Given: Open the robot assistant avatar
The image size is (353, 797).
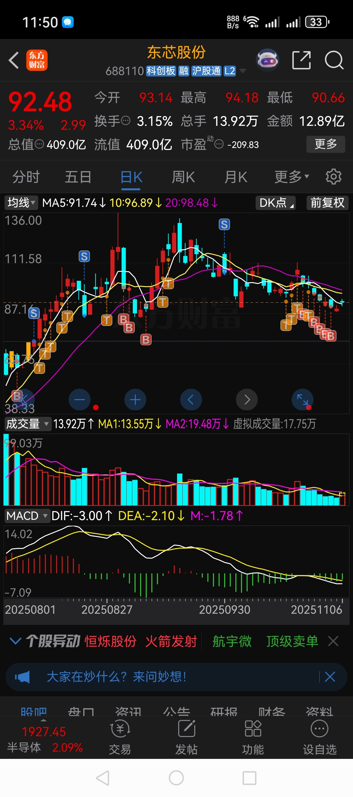Looking at the screenshot, I should (268, 60).
